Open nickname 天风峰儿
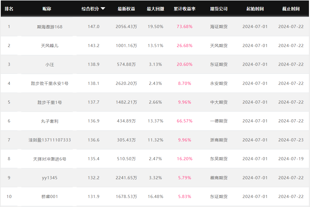This screenshot has height=207, width=310. pos(50,46)
